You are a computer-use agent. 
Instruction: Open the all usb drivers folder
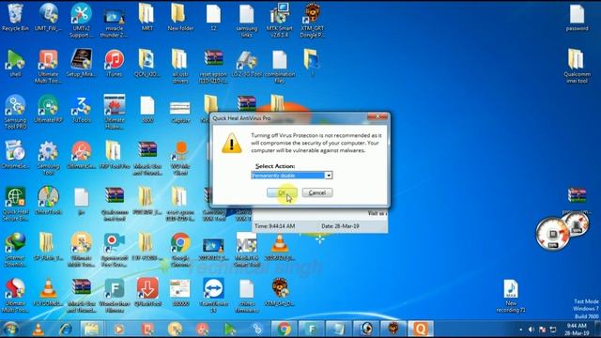(x=180, y=67)
